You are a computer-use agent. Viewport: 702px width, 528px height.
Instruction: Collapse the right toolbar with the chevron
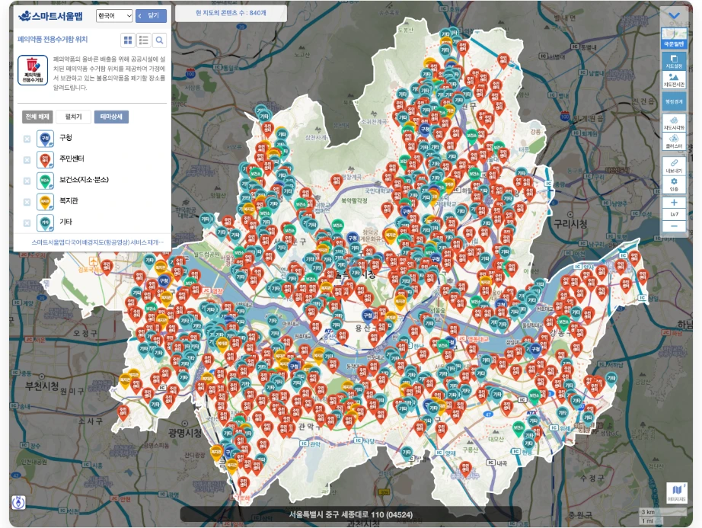pos(674,16)
